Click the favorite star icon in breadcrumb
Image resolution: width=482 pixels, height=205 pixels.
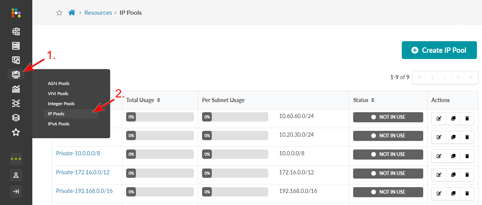tap(59, 13)
